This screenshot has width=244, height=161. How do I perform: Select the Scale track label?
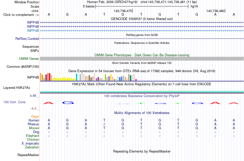pos(35,6)
